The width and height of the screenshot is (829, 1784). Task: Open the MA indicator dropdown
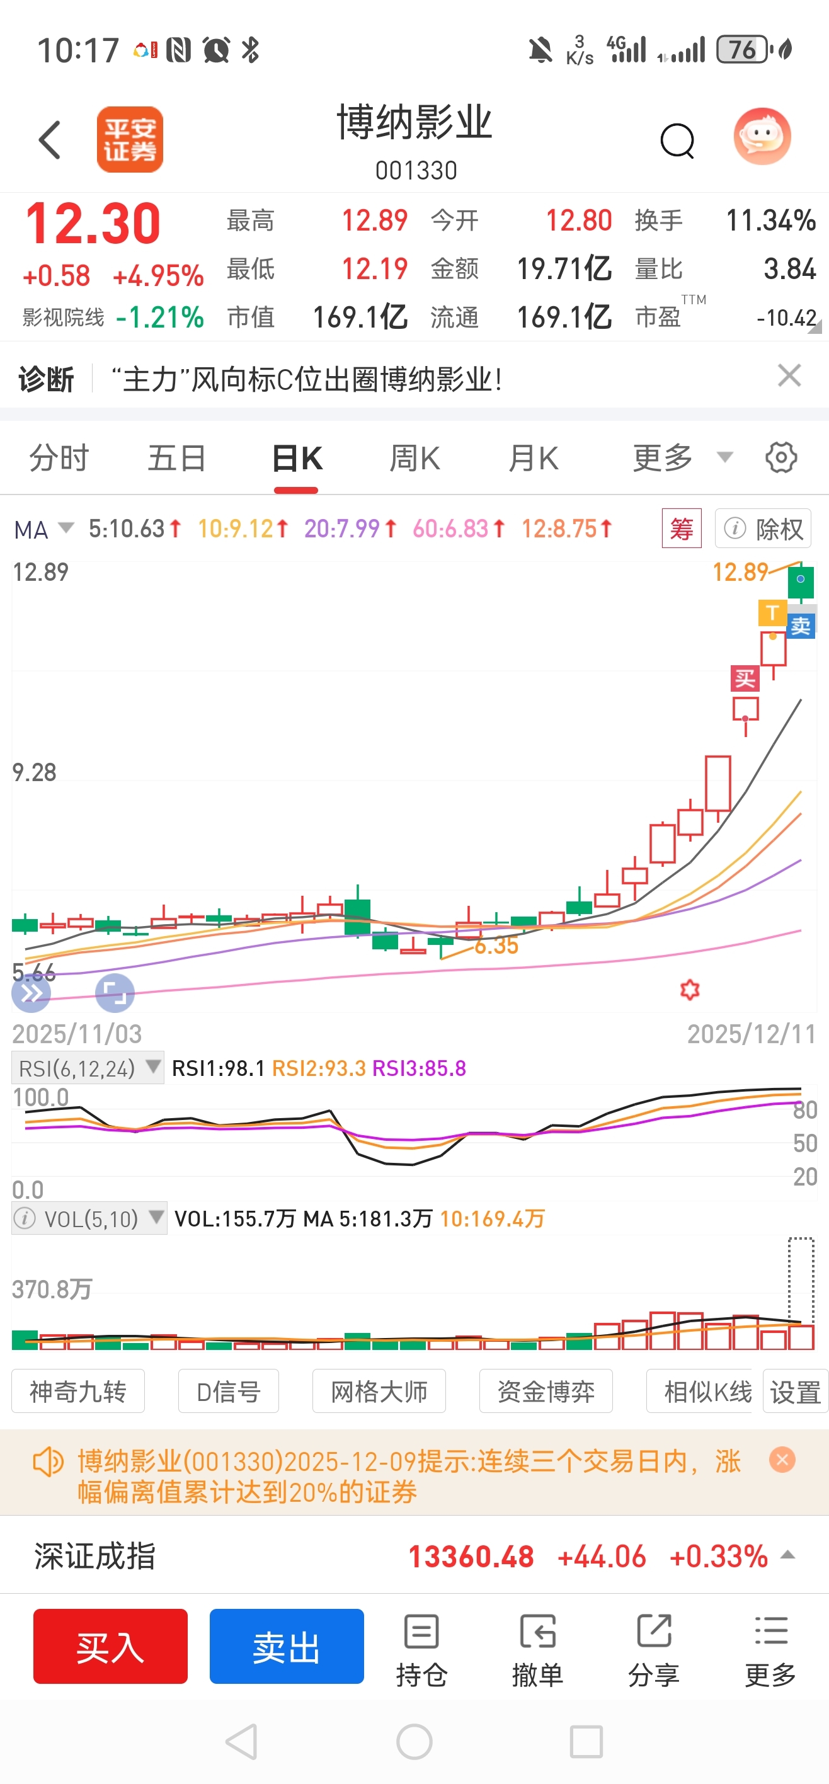(x=43, y=529)
